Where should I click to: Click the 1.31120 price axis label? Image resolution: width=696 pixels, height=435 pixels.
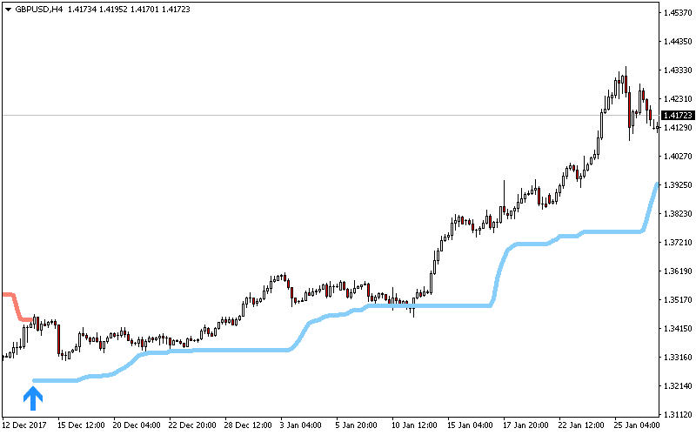677,414
